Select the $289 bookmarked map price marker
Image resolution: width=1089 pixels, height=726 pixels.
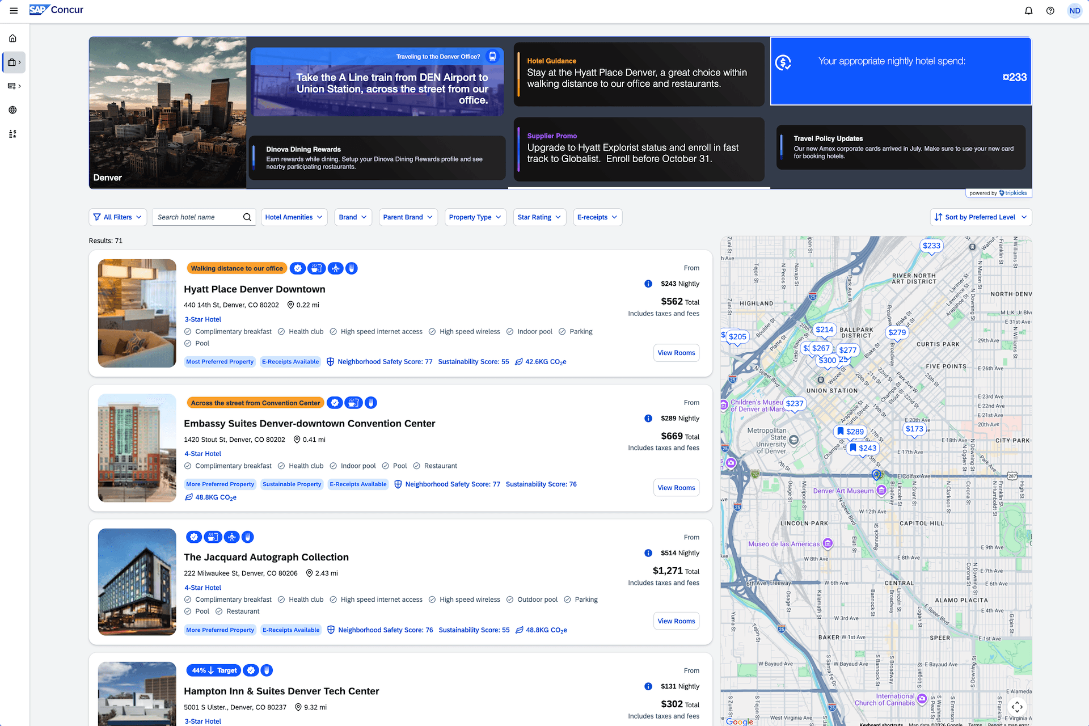850,432
